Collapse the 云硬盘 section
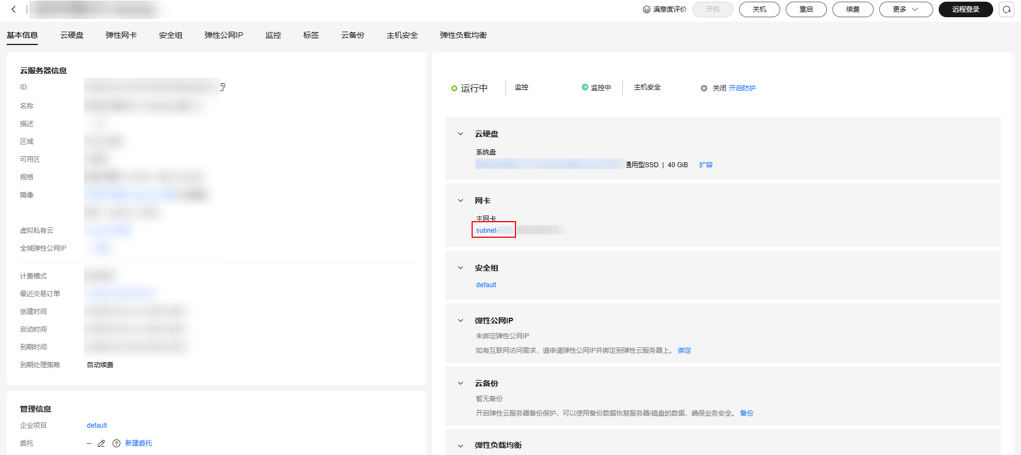This screenshot has width=1021, height=455. pyautogui.click(x=460, y=134)
